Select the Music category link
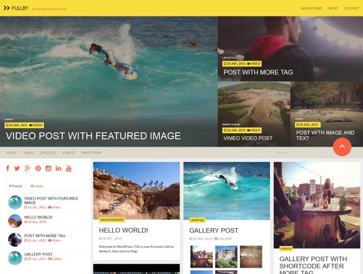The height and width of the screenshot is (274, 363). [12, 153]
